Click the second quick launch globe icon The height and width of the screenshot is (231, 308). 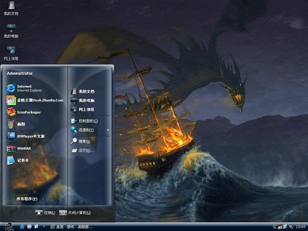29,227
